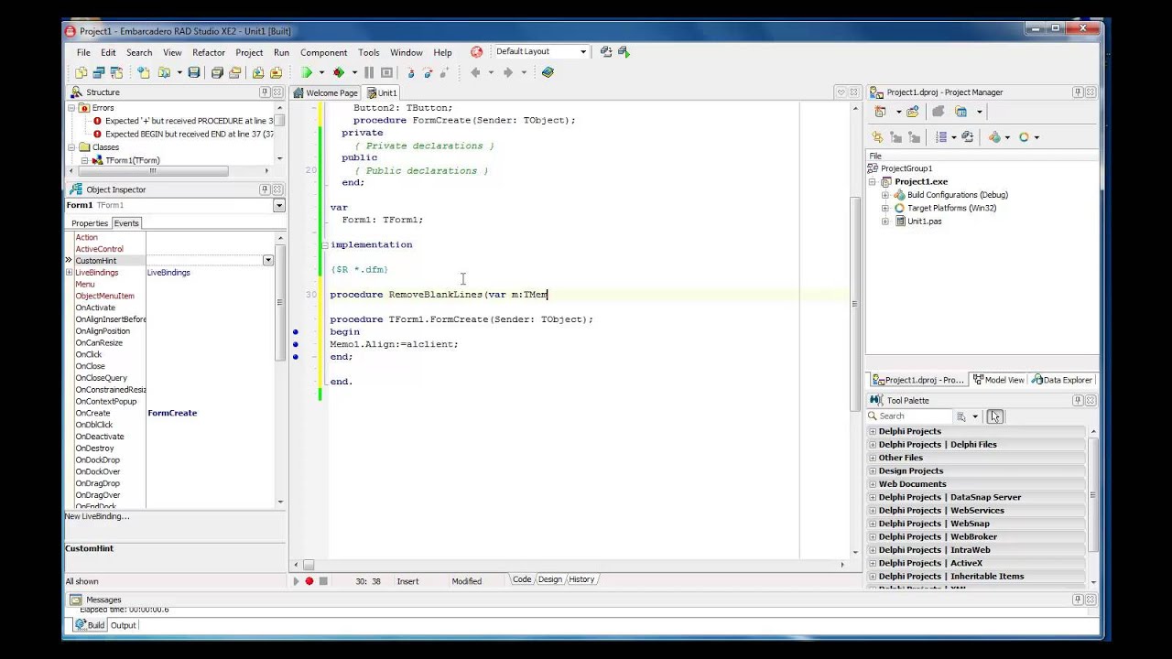
Task: Switch to the Welcome Page tab
Action: tap(326, 92)
